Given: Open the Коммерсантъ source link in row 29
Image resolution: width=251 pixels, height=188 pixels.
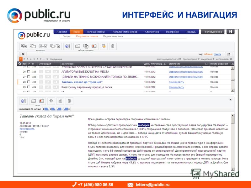Looking at the screenshot, I should [176, 87].
